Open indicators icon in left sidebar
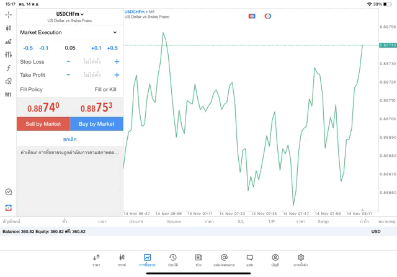The image size is (397, 277). coord(8,42)
